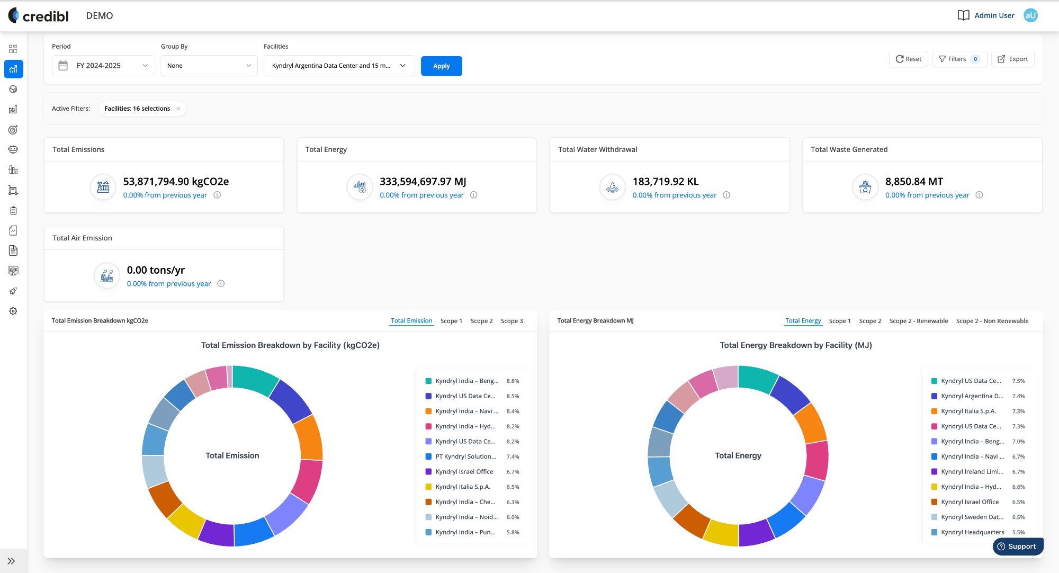Click info icon on Total Air Emission card
The height and width of the screenshot is (573, 1059).
point(221,283)
